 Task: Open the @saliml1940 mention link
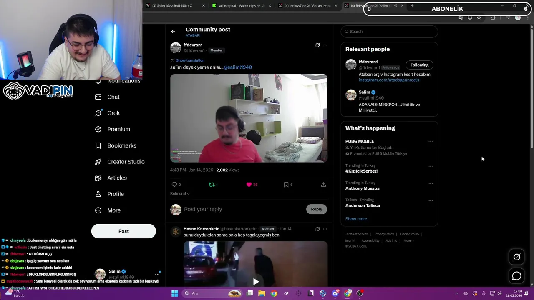tap(237, 67)
